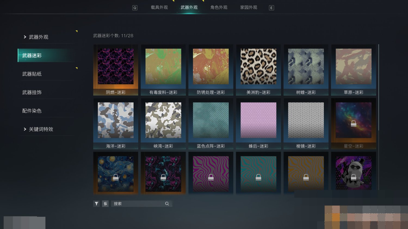Image resolution: width=408 pixels, height=229 pixels.
Task: Pick the grey 棱镜-迷彩 camo
Action: (x=306, y=124)
